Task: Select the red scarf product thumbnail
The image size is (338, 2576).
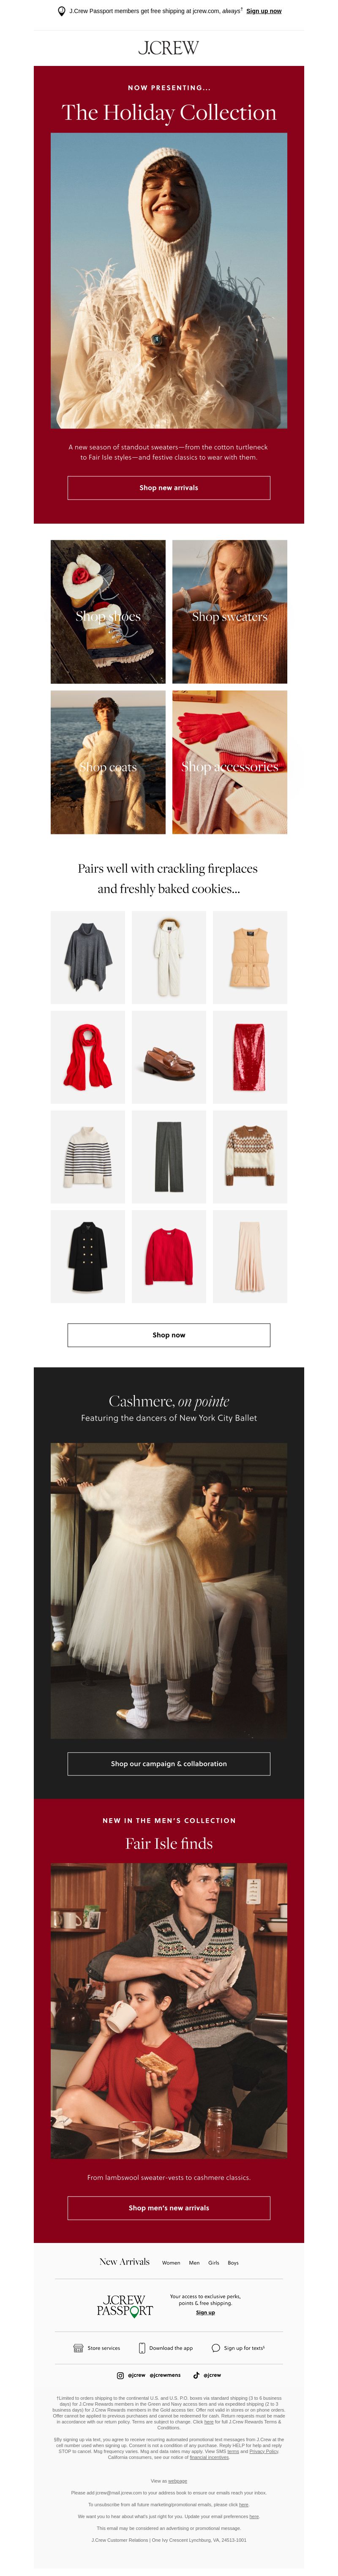Action: click(x=88, y=1056)
